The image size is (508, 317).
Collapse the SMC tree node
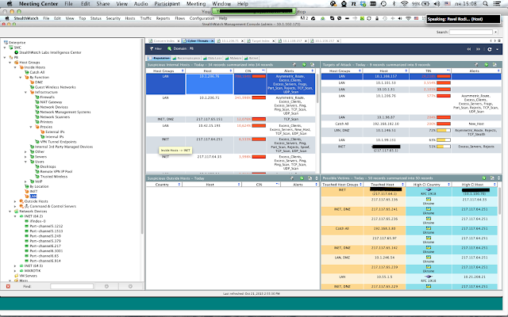5,48
